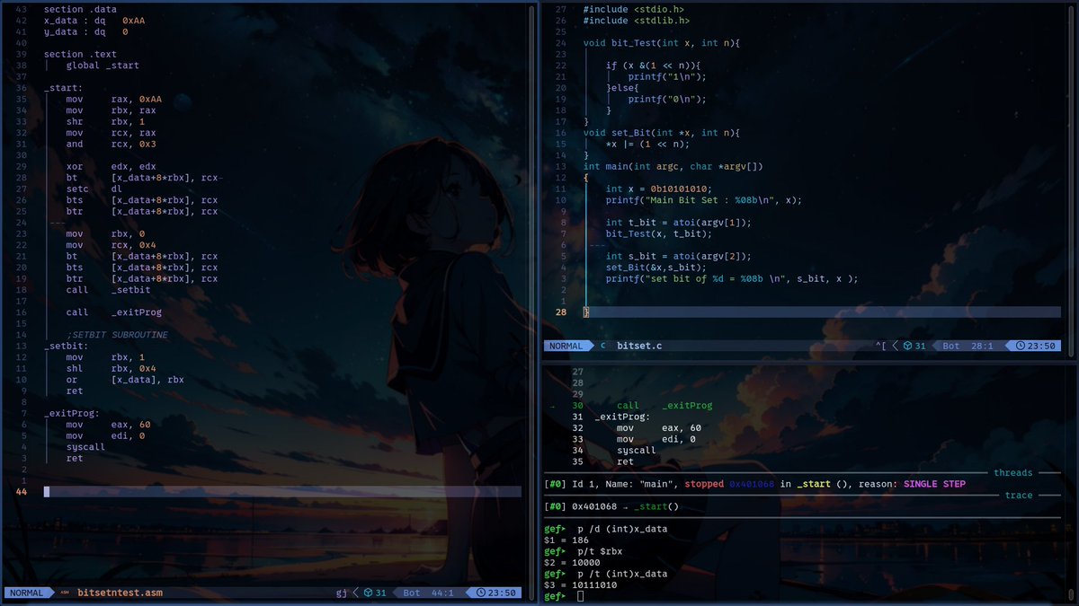Click the 'set_Bit(&x,s_bit);' line
Viewport: 1079px width, 606px height.
[655, 268]
